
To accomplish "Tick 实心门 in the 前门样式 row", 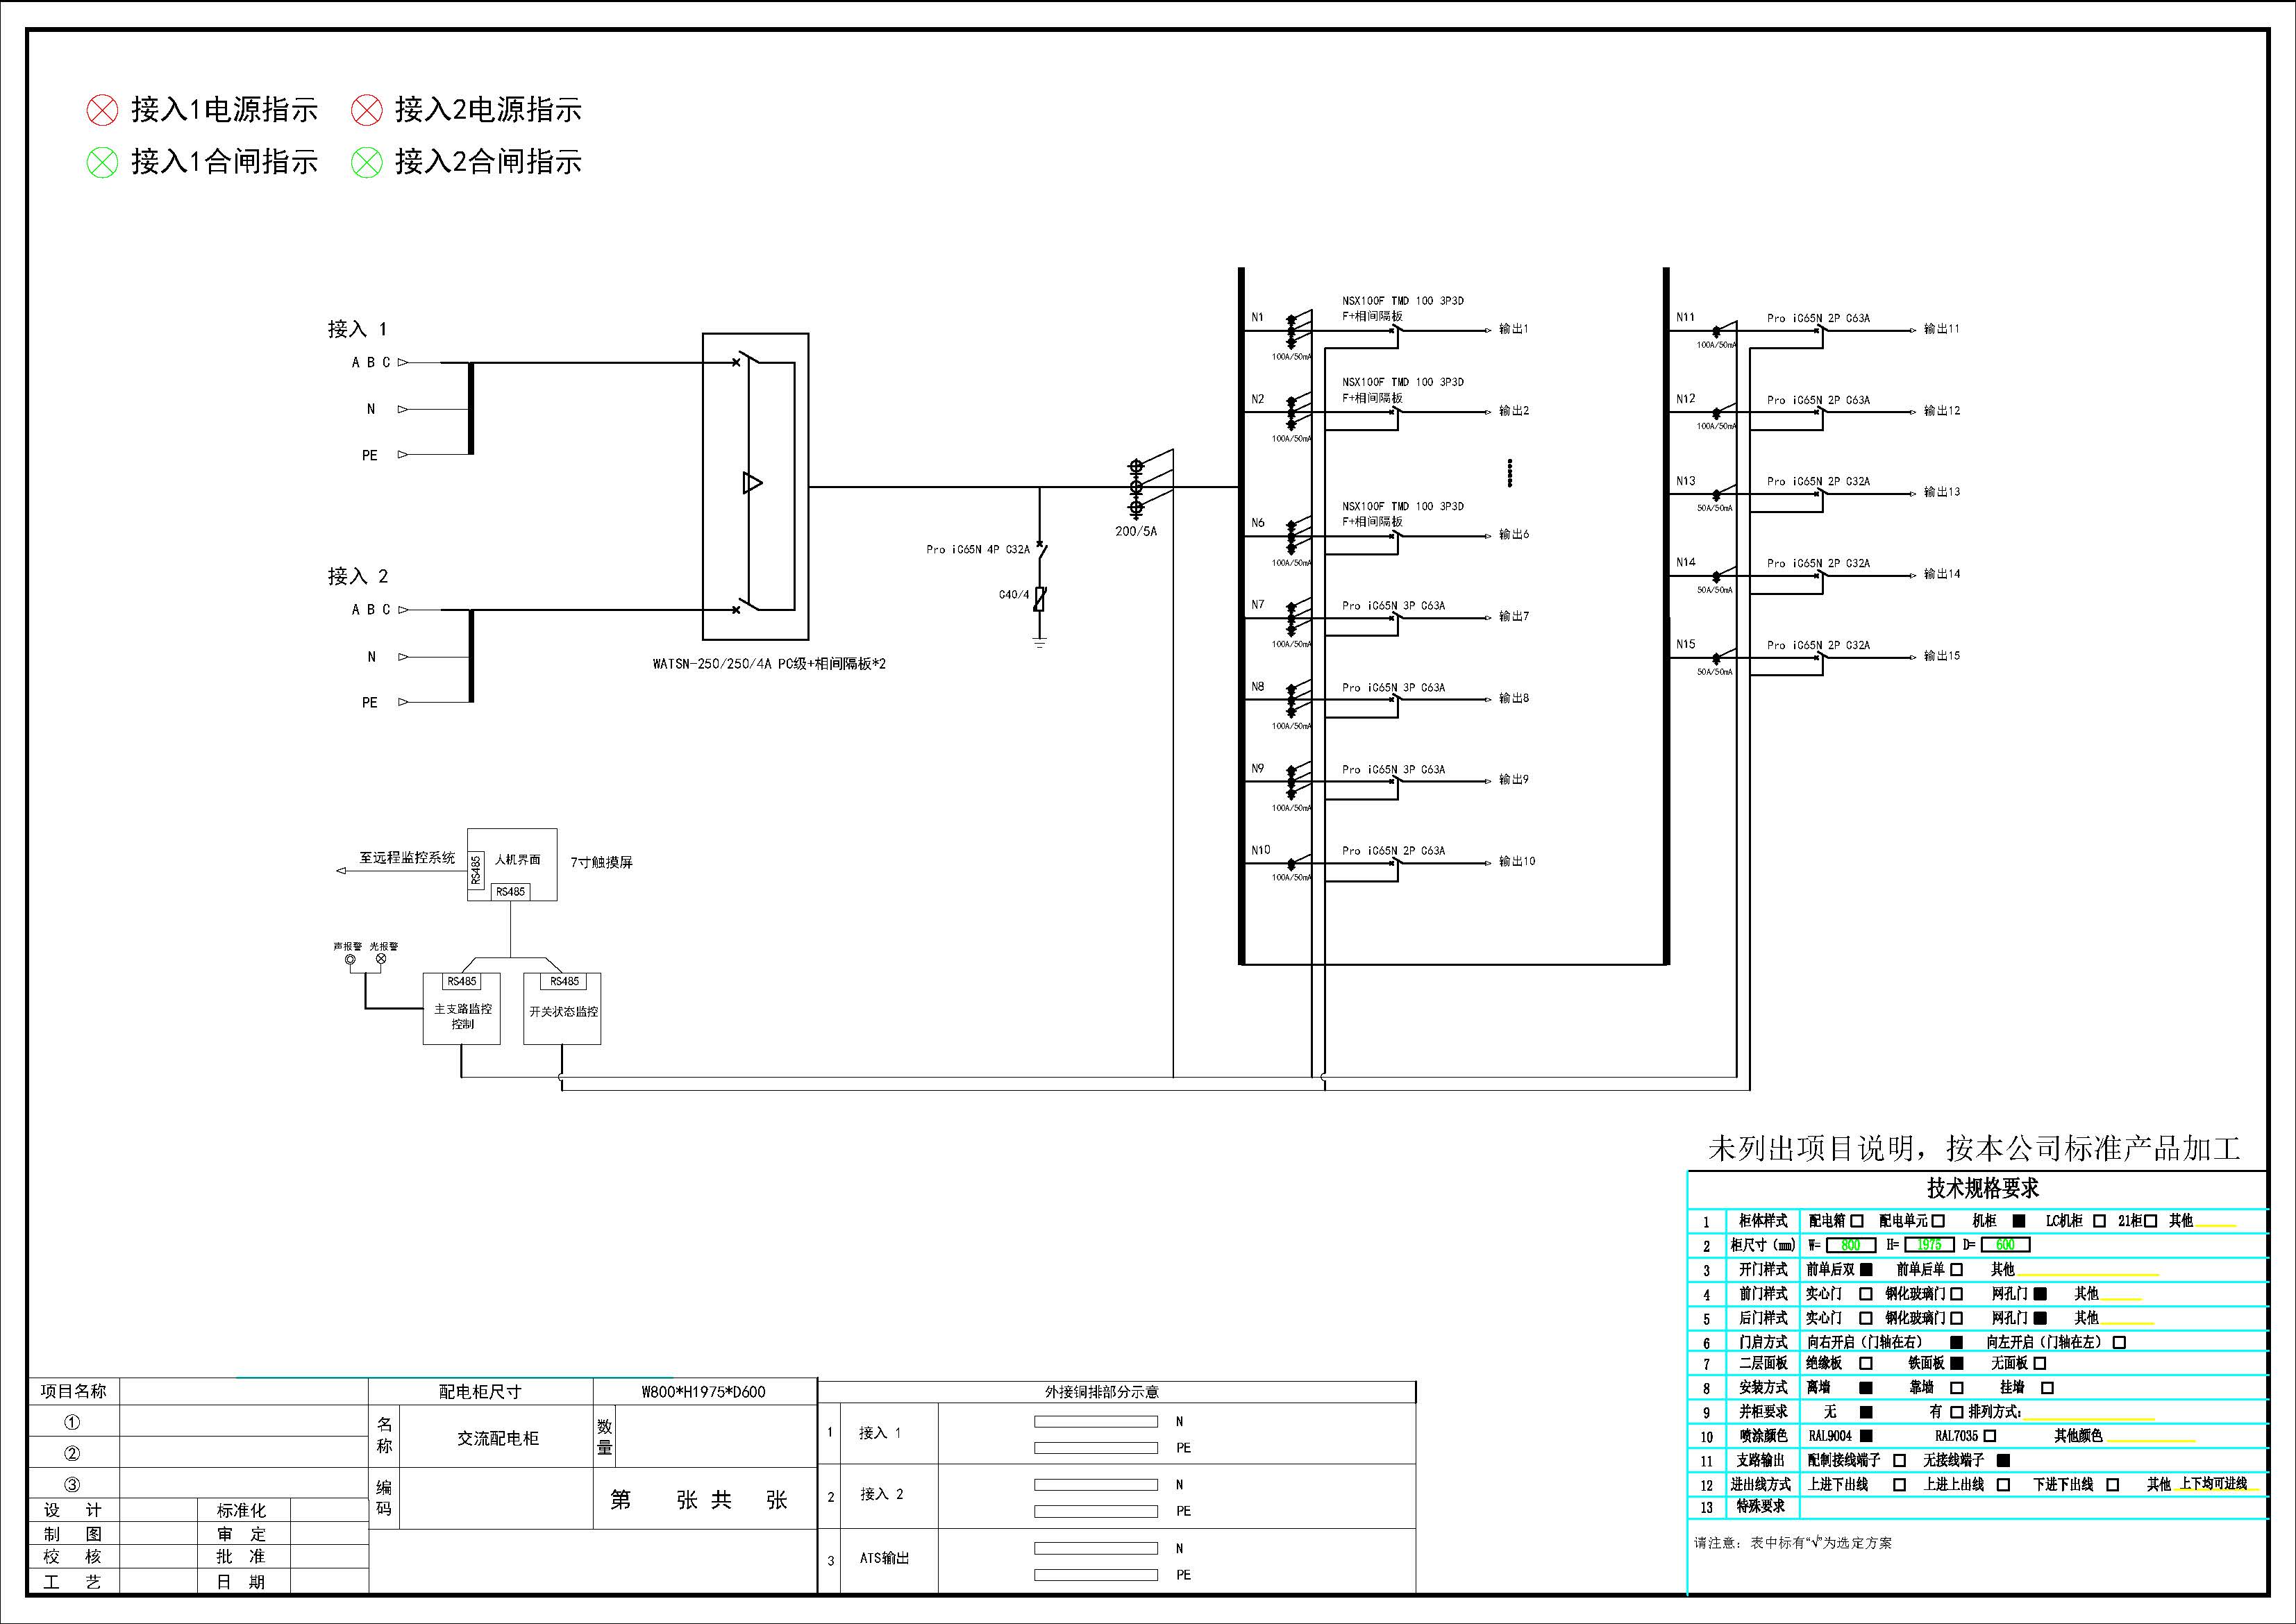I will click(1865, 1294).
